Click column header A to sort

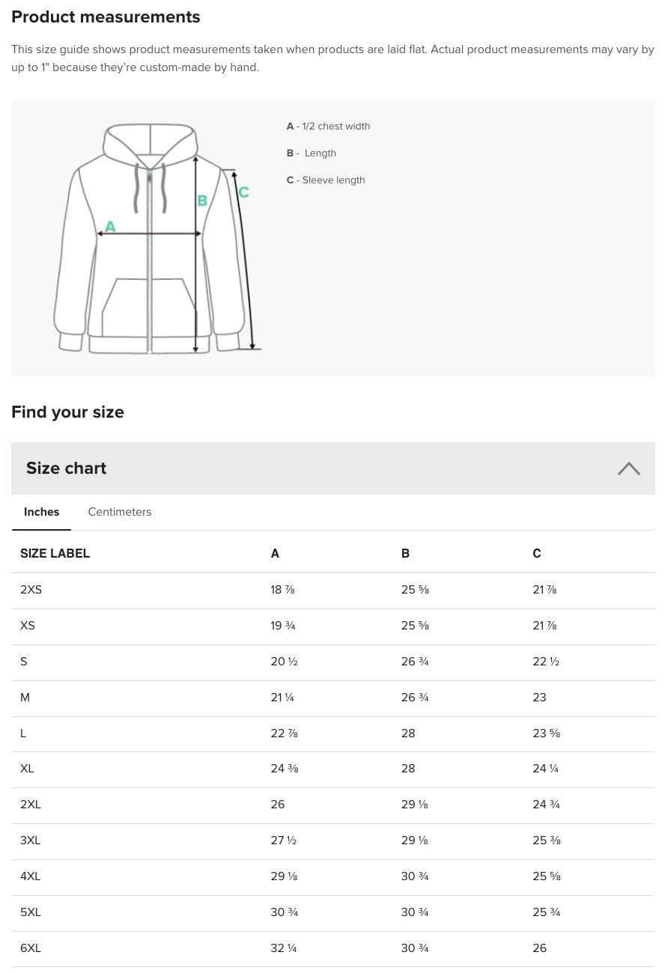275,554
